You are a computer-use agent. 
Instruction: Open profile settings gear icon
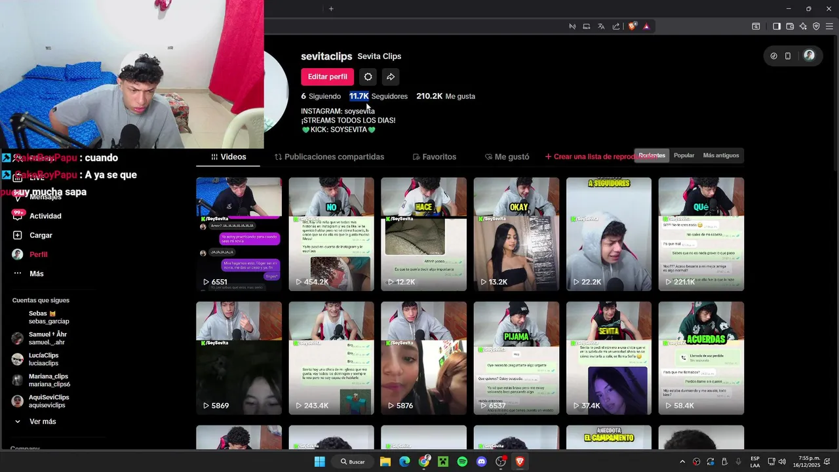tap(368, 77)
